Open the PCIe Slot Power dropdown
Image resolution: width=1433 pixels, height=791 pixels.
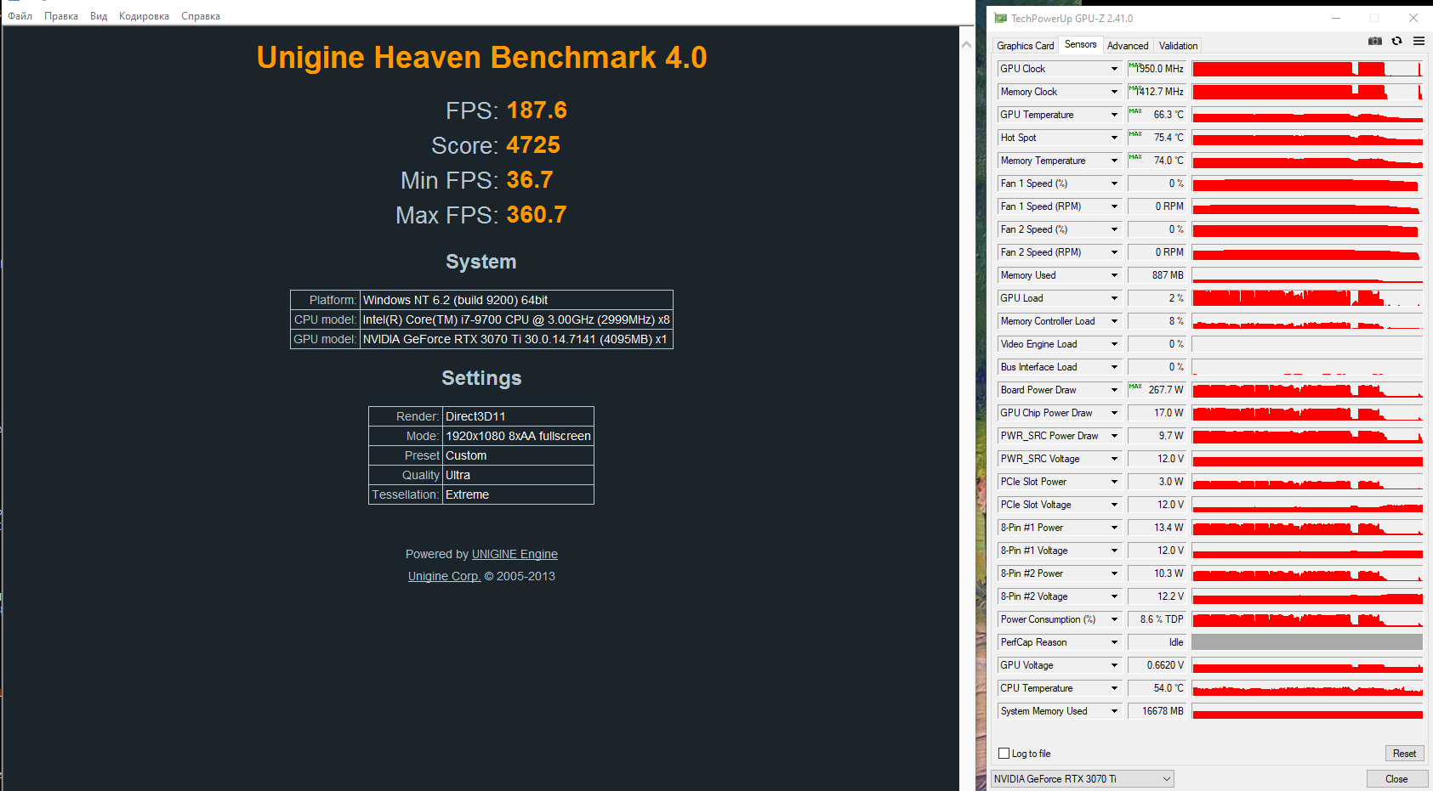[x=1114, y=482]
